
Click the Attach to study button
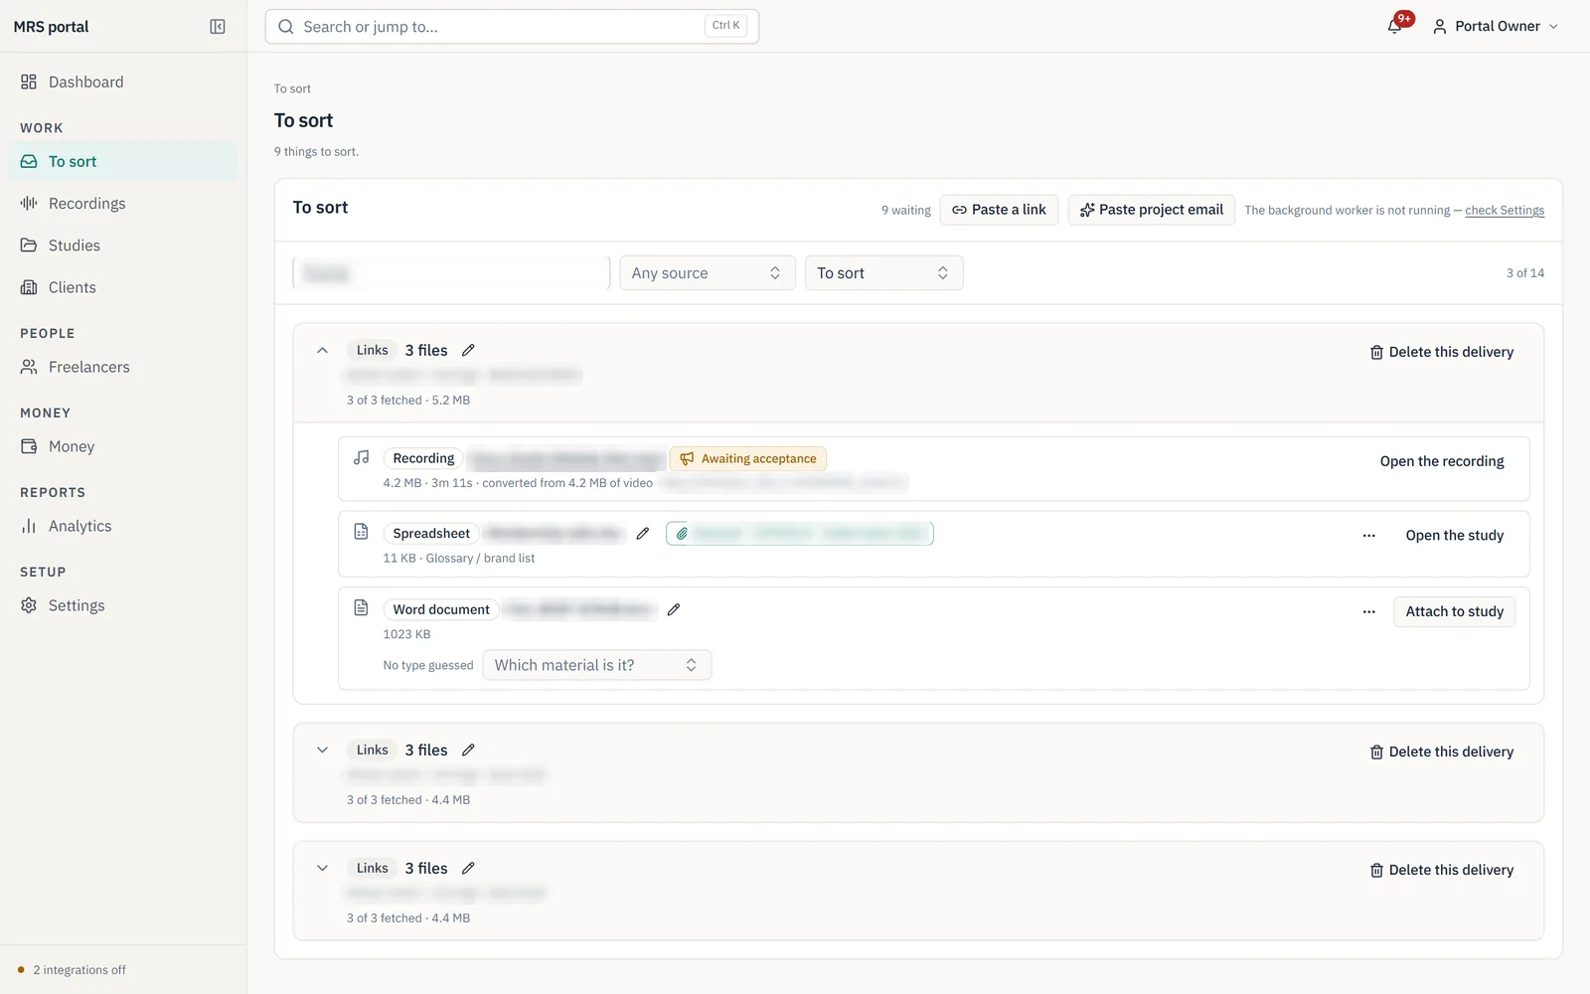pos(1455,611)
